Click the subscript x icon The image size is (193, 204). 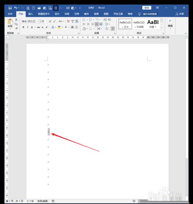43,27
